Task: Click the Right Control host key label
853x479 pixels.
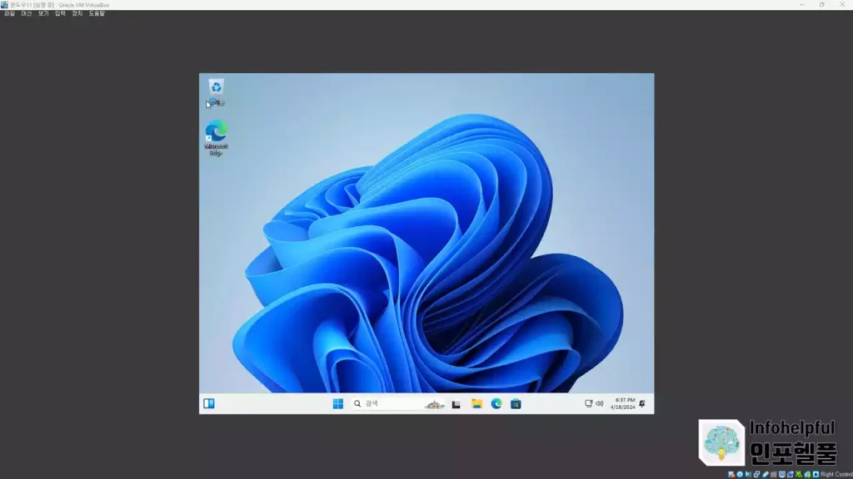Action: [836, 475]
